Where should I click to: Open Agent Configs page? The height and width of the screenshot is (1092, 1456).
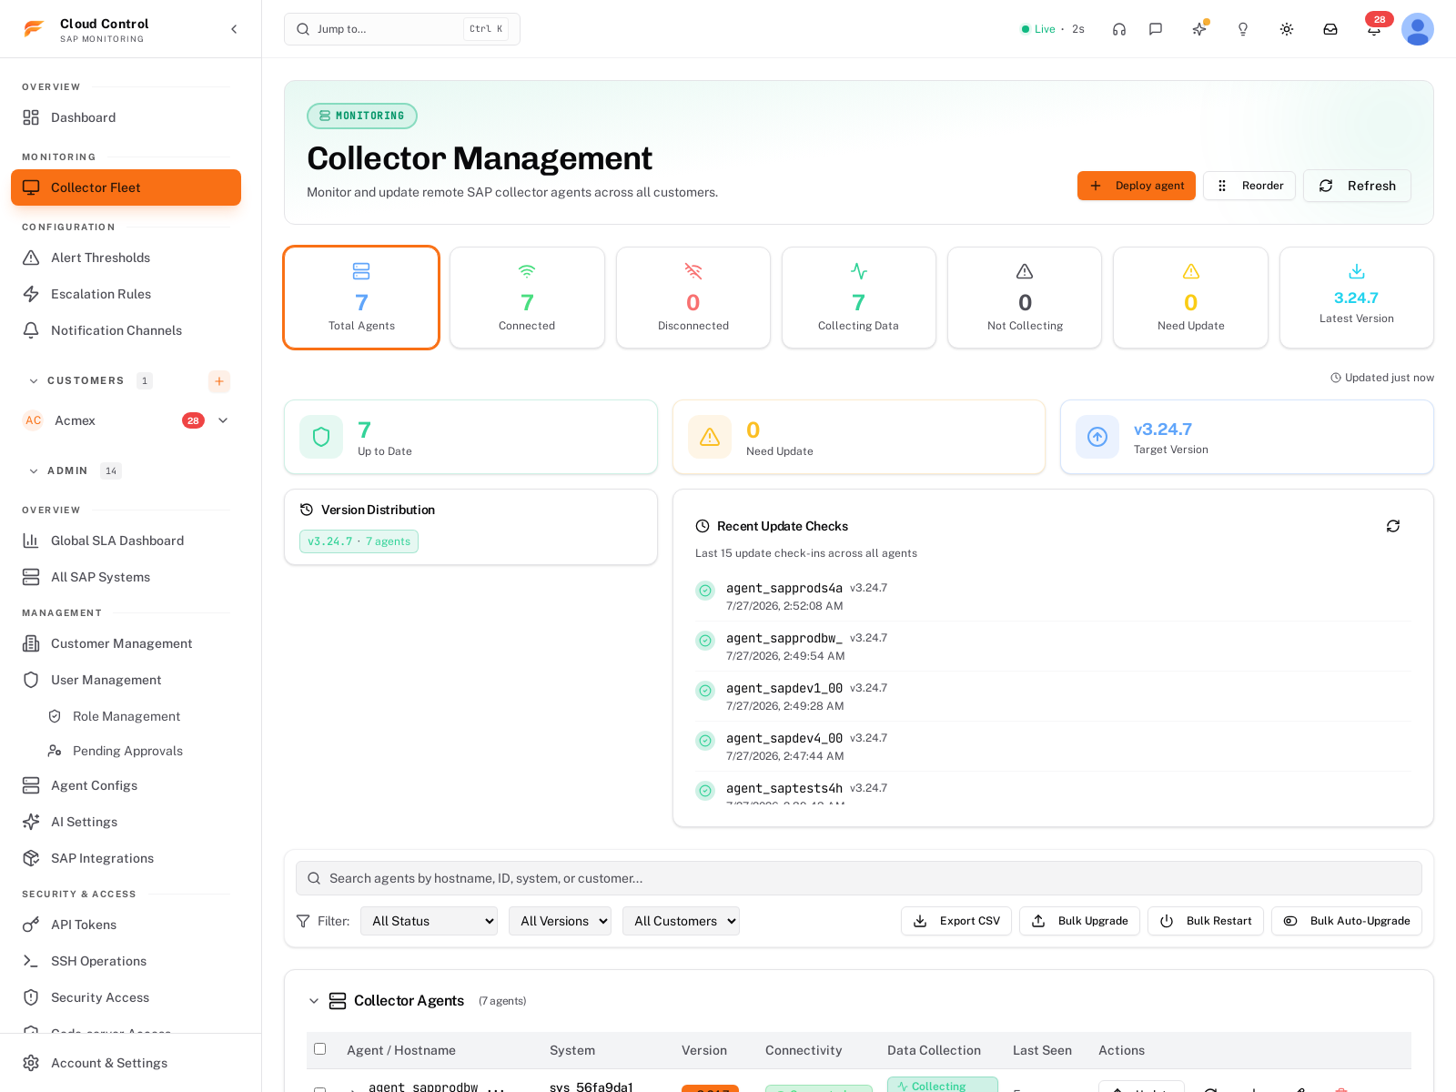pos(126,785)
